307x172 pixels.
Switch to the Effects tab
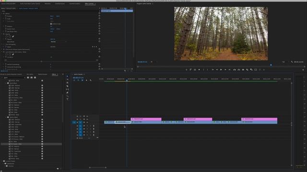[54, 75]
